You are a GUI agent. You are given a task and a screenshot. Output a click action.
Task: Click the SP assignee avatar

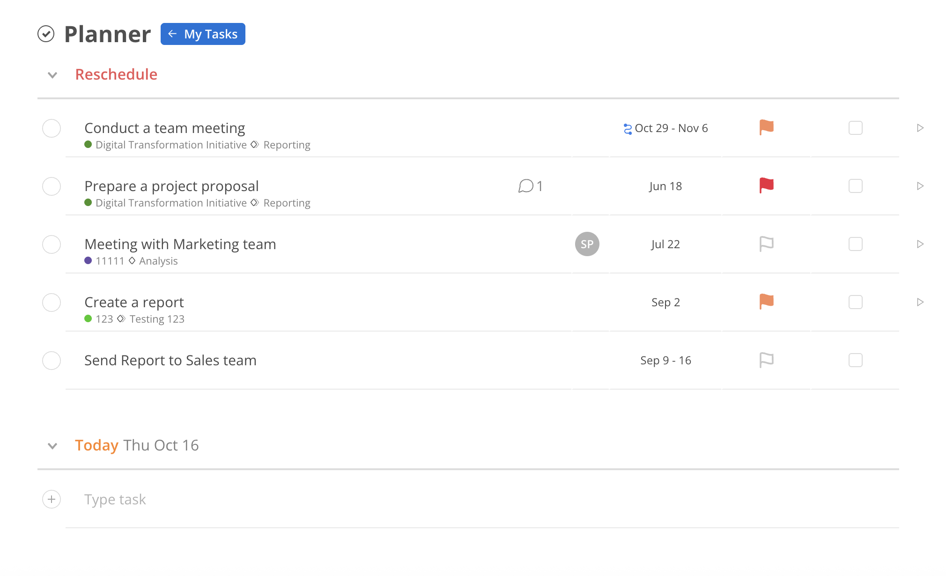[x=587, y=244]
